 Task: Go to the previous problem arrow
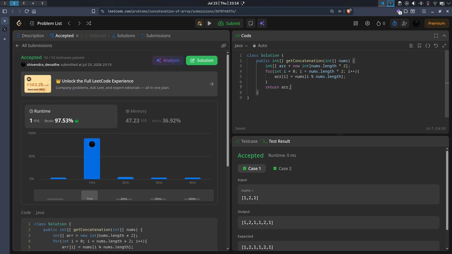coord(69,23)
